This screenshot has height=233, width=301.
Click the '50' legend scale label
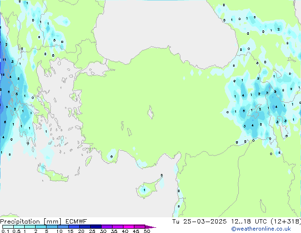pos(147,231)
